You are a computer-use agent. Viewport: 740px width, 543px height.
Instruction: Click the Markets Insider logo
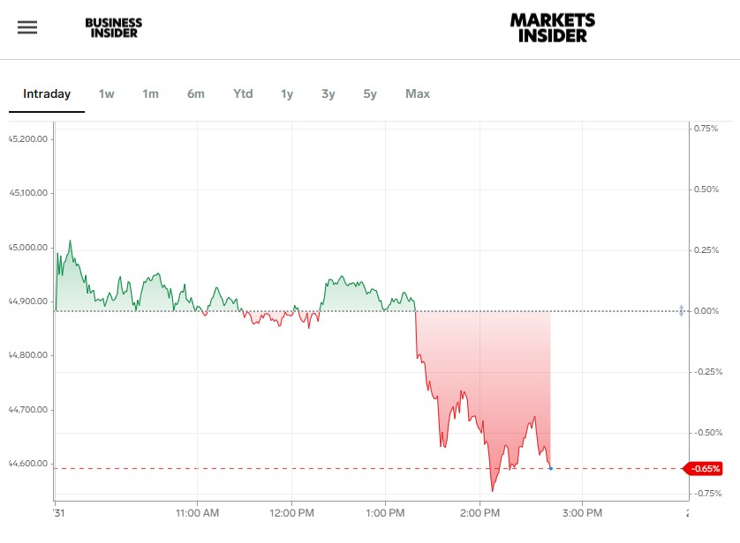[x=553, y=27]
